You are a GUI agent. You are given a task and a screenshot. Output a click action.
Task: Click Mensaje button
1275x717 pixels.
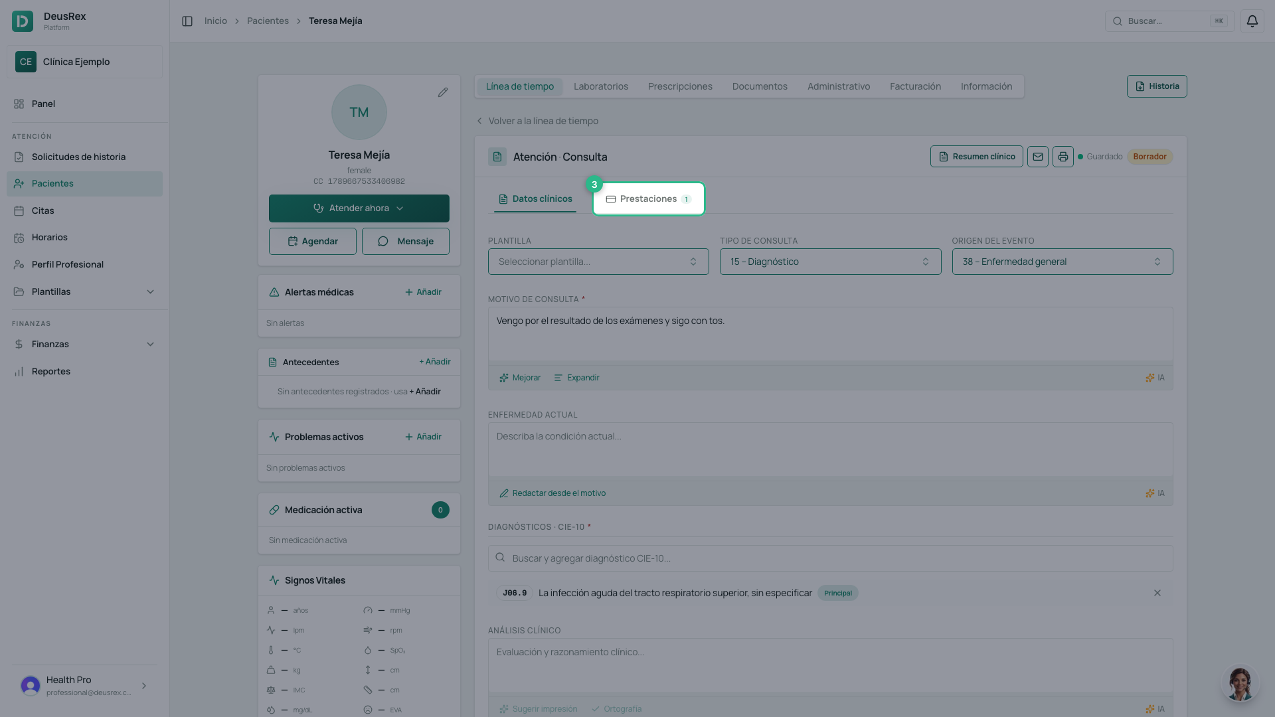click(x=406, y=242)
